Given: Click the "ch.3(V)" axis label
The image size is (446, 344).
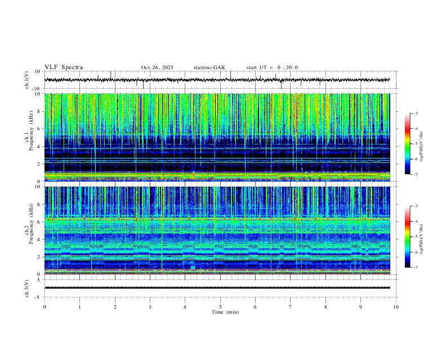Looking at the screenshot, I should click(27, 289).
